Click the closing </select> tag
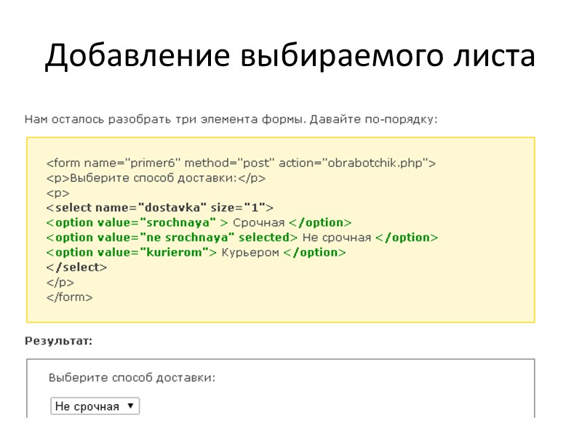 pyautogui.click(x=76, y=267)
